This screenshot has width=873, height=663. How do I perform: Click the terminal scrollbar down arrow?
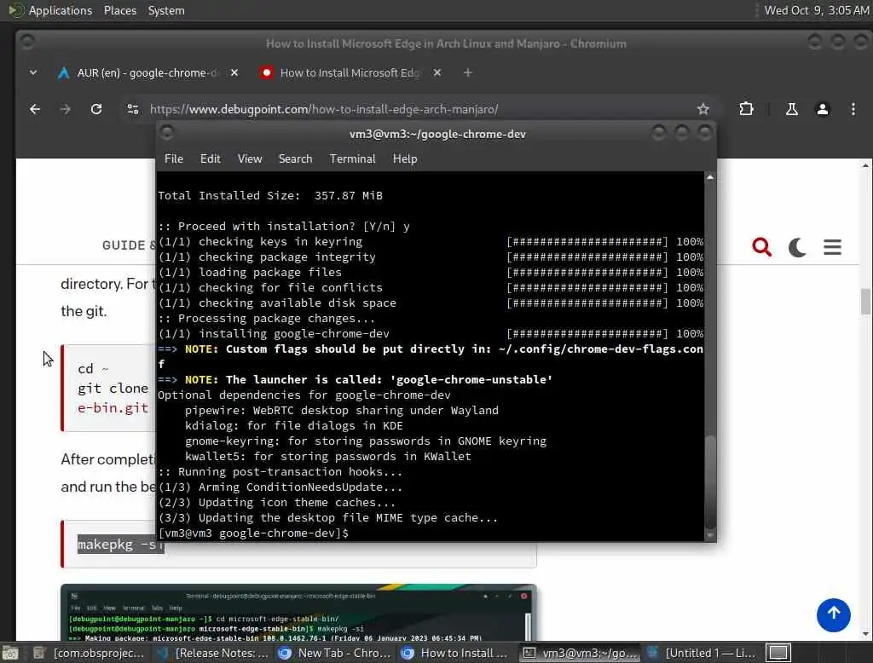point(710,535)
